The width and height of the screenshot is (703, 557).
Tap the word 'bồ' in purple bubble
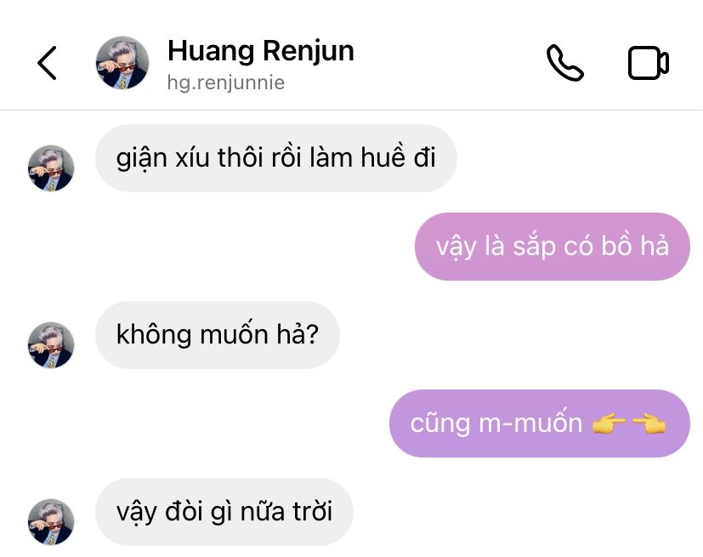[x=616, y=245]
